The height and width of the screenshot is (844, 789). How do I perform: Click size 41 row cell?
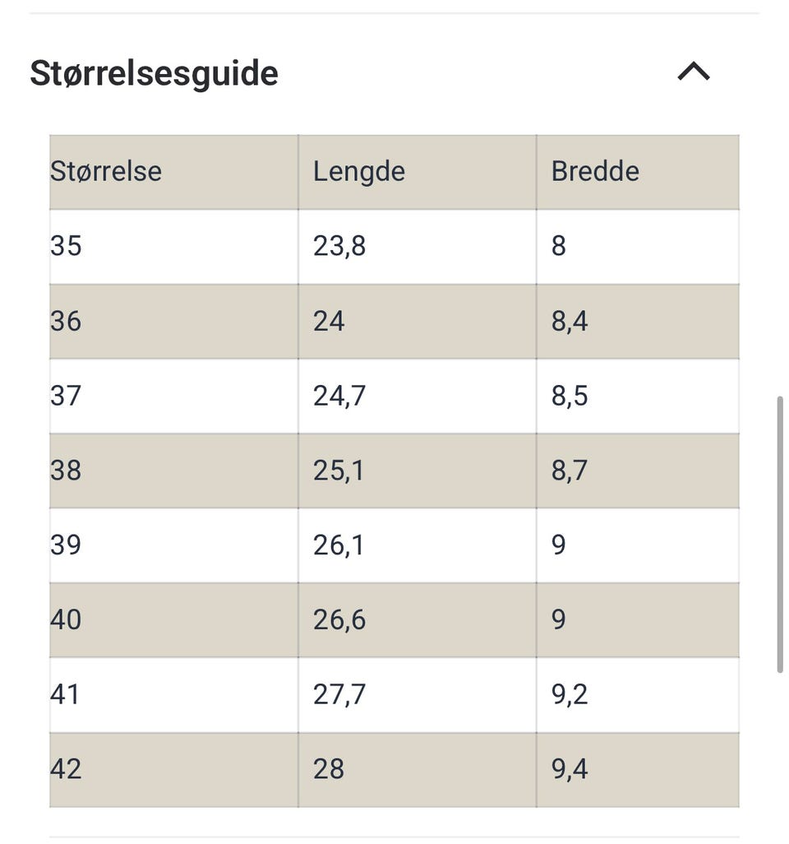point(173,695)
